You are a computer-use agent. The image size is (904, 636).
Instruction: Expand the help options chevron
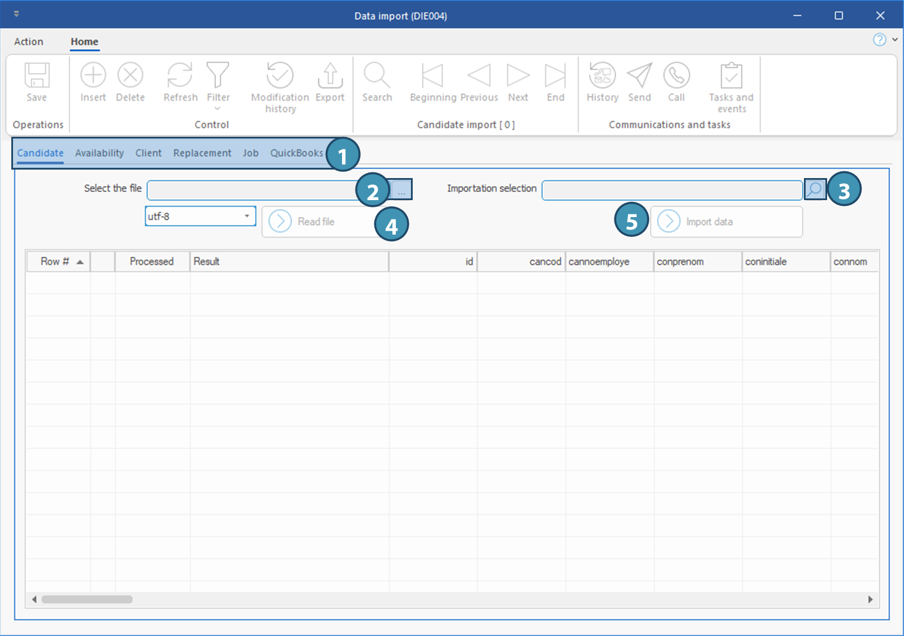tap(895, 40)
